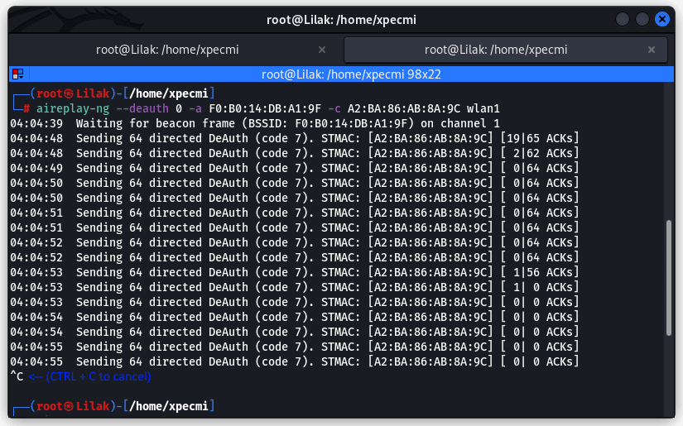Screen dimensions: 683x426
Task: Click the bottom prompt root㉿Lilak
Action: coord(73,406)
